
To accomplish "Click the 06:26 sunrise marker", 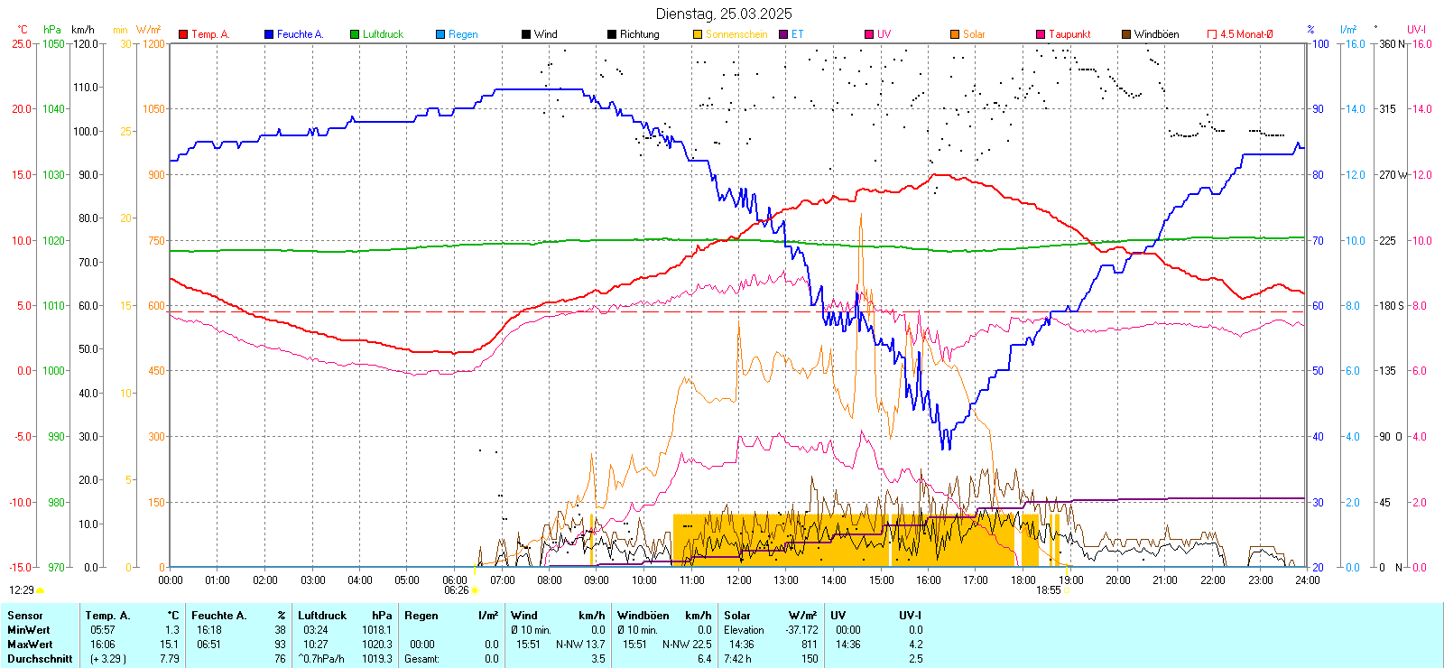I will coord(457,590).
